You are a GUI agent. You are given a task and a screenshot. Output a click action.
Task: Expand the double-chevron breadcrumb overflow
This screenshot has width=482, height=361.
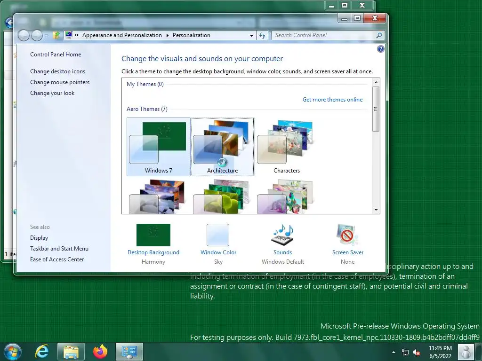click(x=77, y=35)
